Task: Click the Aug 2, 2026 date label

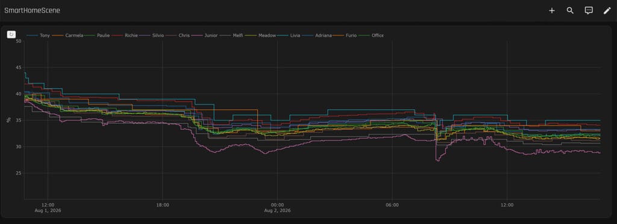Action: (x=277, y=210)
